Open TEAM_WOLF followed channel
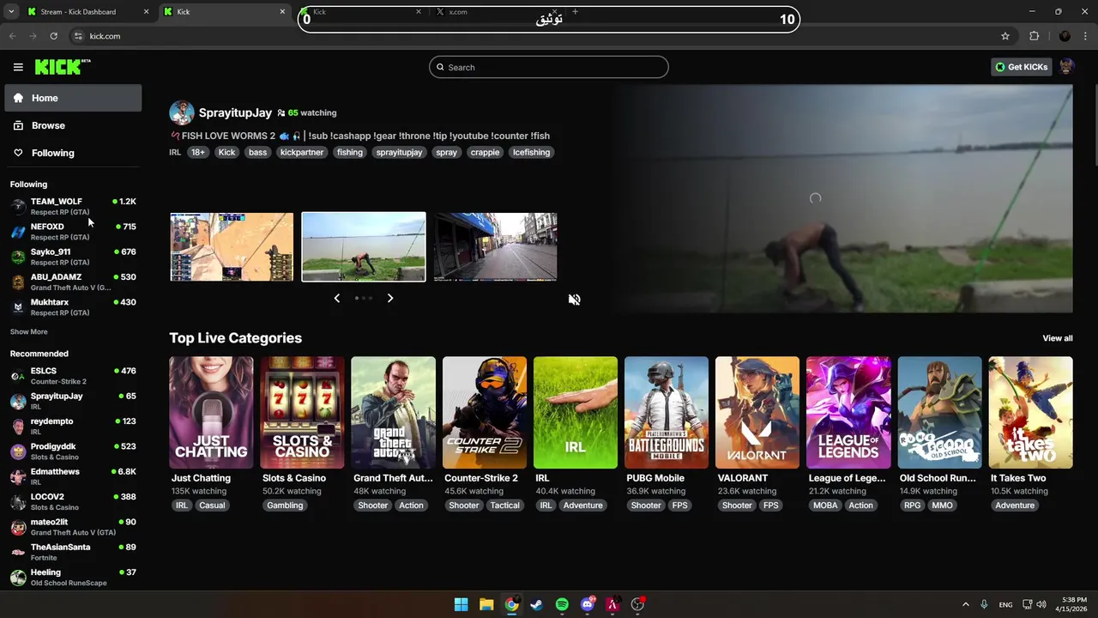 tap(73, 206)
